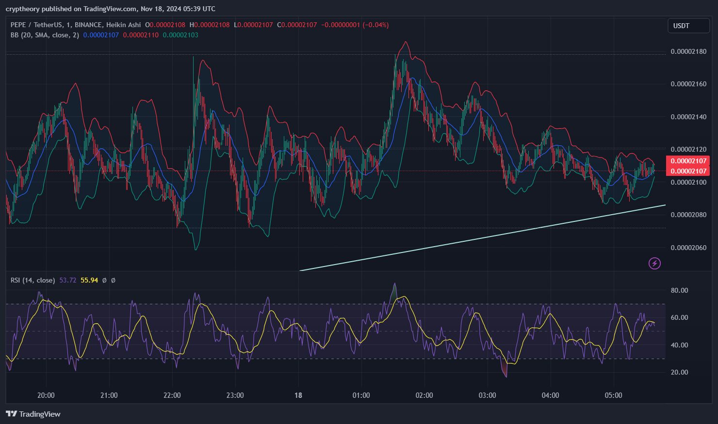Click the price change text −0.04%
The height and width of the screenshot is (424, 718).
tap(376, 25)
